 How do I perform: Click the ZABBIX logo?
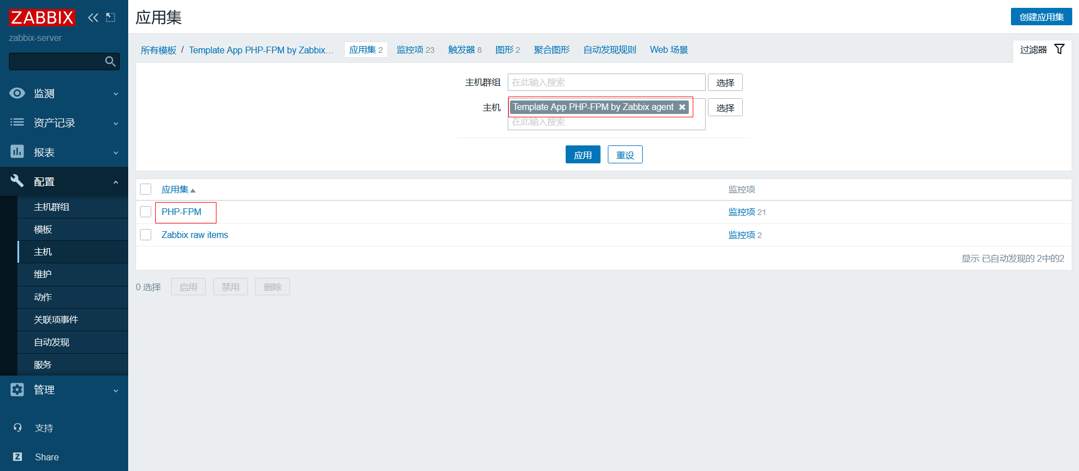(42, 17)
